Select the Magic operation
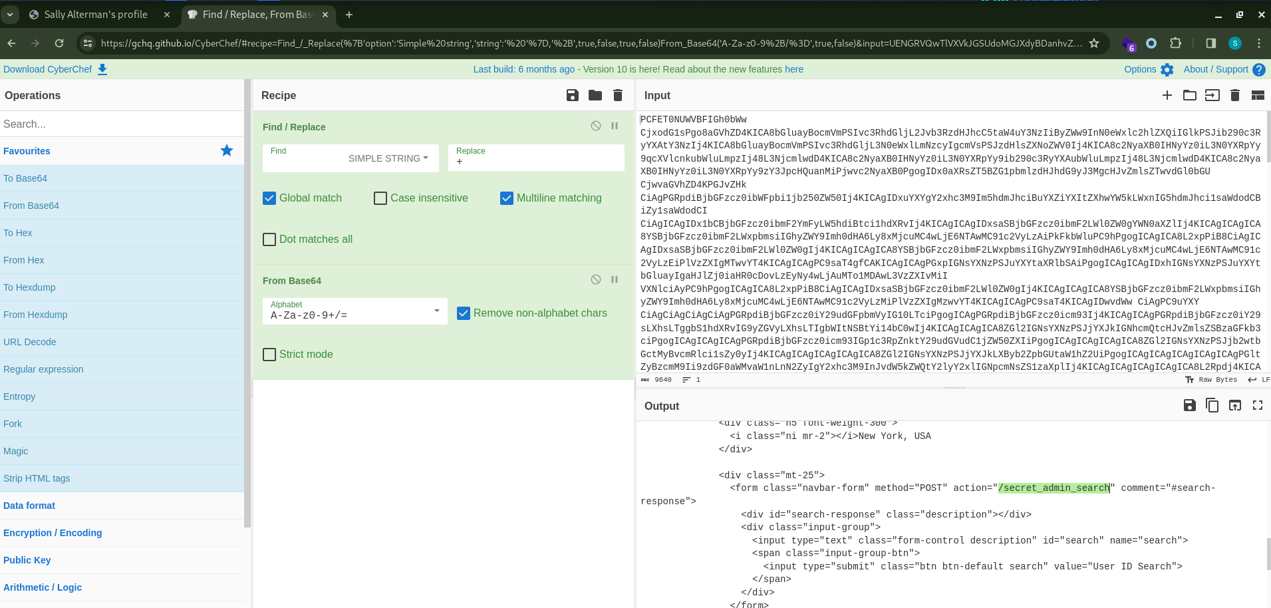 [x=122, y=451]
